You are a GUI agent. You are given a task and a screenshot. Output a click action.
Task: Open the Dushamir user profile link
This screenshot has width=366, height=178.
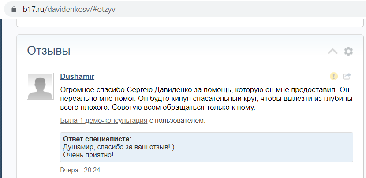click(77, 76)
